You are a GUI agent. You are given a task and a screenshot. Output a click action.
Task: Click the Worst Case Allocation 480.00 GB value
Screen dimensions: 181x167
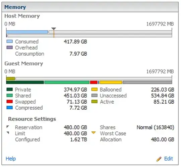coord(163,140)
